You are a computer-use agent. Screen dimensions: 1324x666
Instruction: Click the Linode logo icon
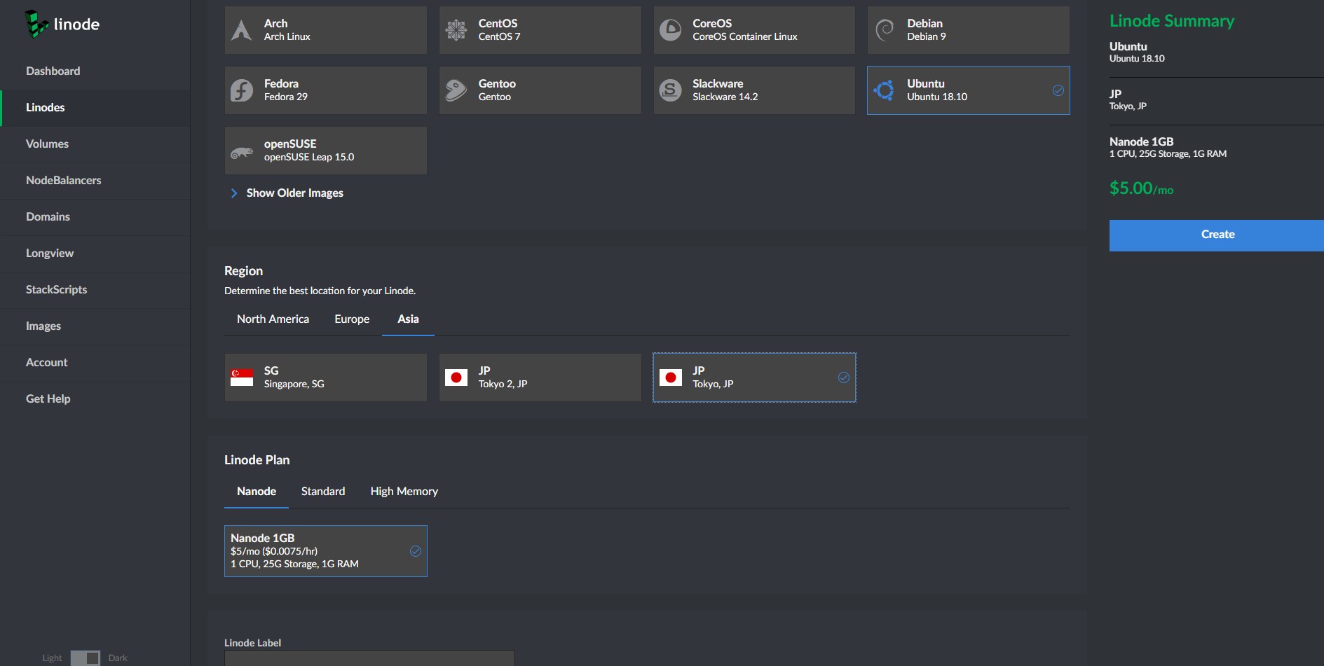coord(36,24)
